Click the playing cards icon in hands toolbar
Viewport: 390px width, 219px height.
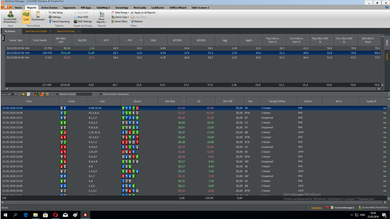point(28,94)
